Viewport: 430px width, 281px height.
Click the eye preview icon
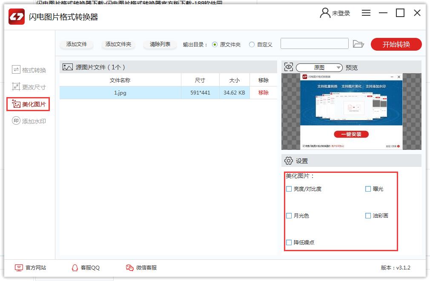pos(289,67)
